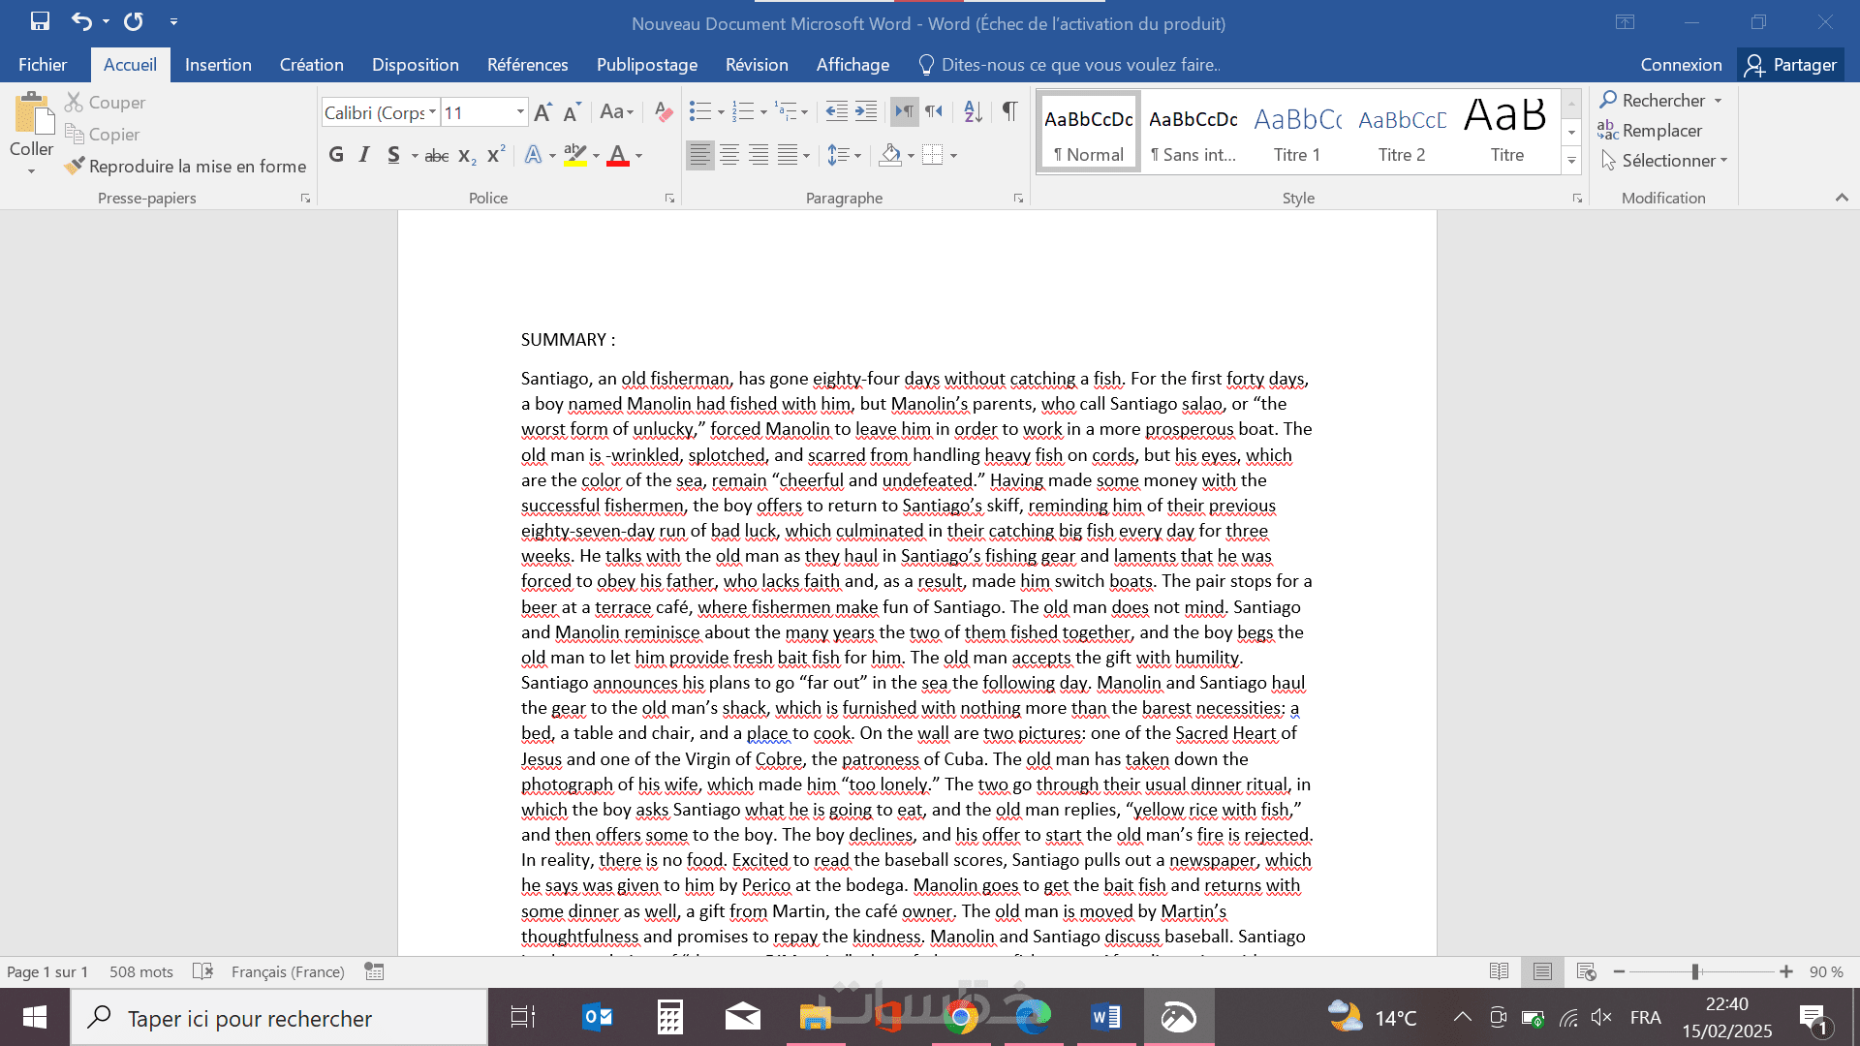The image size is (1860, 1046).
Task: Toggle bold with the G button
Action: (336, 155)
